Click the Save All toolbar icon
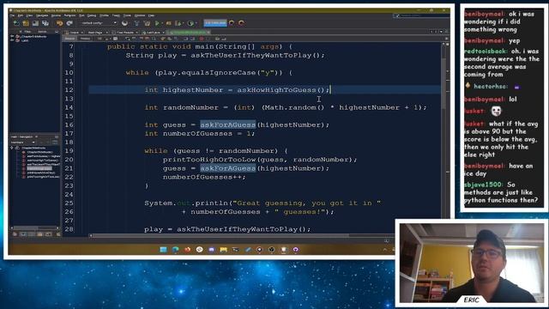The height and width of the screenshot is (309, 549). [x=45, y=23]
